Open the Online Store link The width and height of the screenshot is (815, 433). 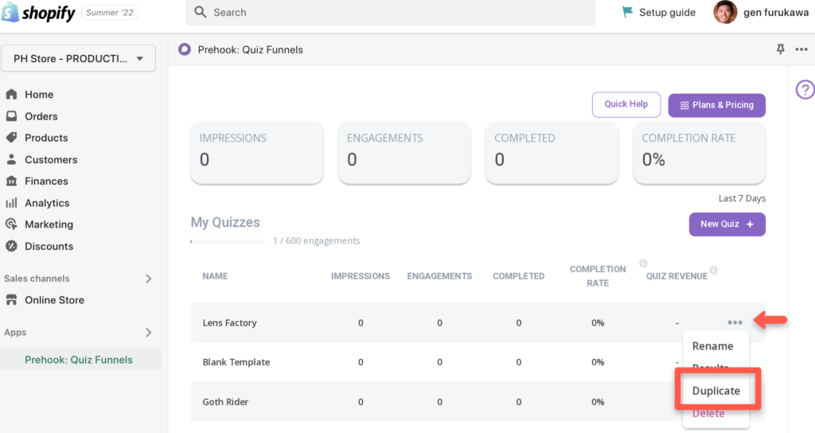point(55,300)
